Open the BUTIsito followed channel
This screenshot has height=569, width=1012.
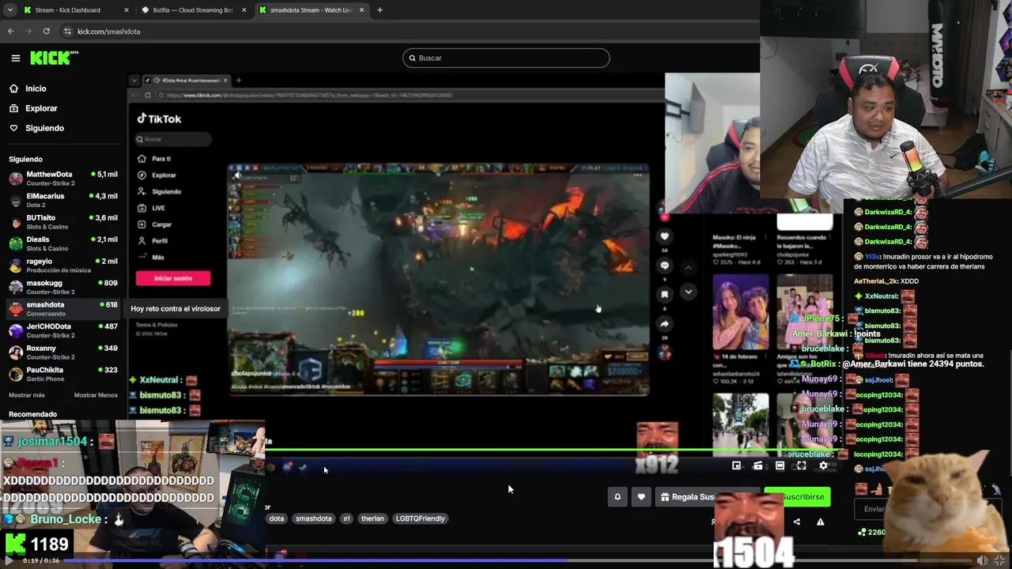tap(63, 222)
